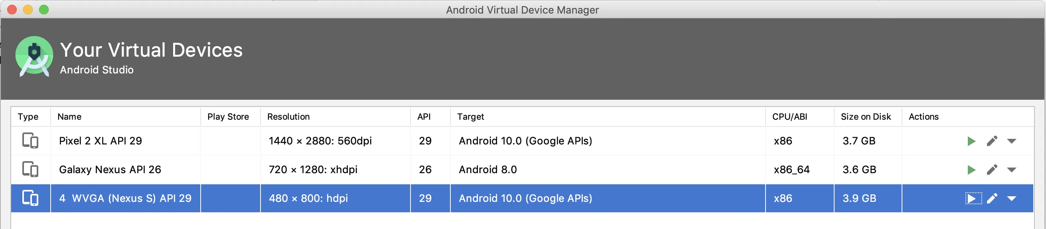Screen dimensions: 1046x229
Task: Click the phone type icon for Galaxy Nexus
Action: (30, 169)
